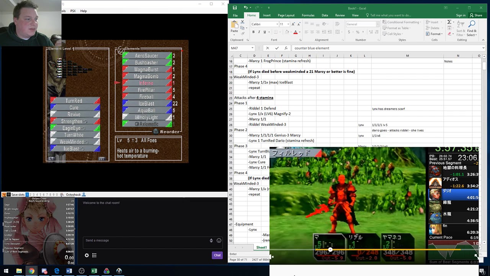Toggle Center alignment in Excel ribbon
Screen dimensions: 490x276
coord(312,32)
